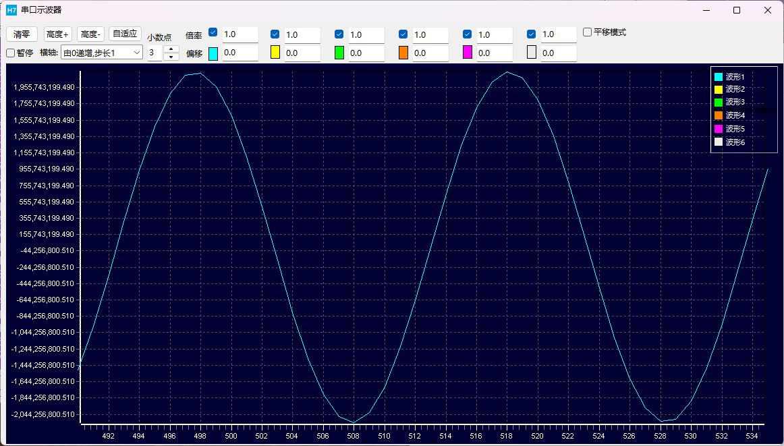Viewport: 784px width, 446px height.
Task: Click the yellow color swatch in toolbar
Action: 275,53
